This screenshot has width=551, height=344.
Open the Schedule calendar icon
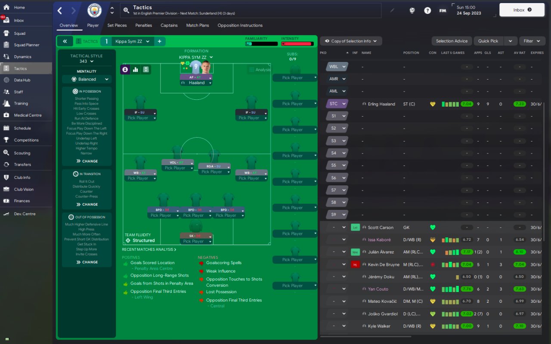6,128
